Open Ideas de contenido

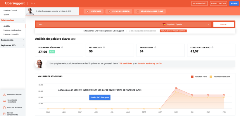(11, 34)
